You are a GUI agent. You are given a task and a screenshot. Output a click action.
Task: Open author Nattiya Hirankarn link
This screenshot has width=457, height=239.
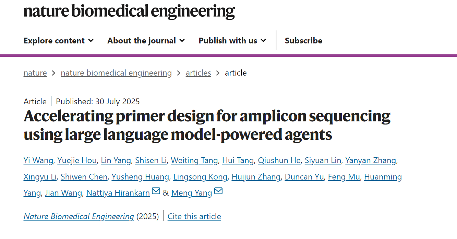118,193
